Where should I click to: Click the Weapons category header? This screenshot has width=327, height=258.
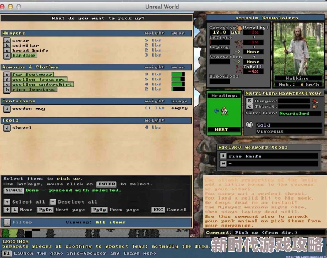[96, 33]
